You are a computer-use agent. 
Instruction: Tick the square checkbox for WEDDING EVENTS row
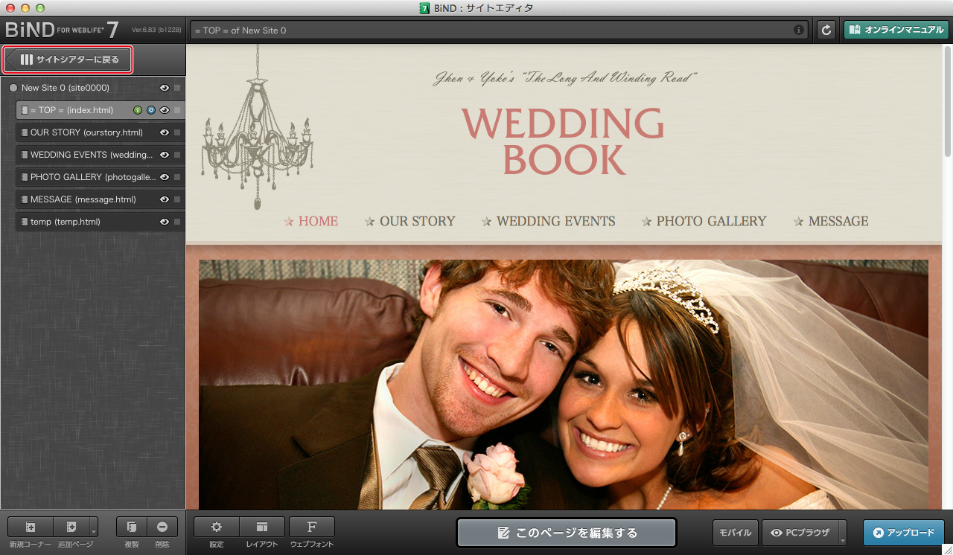[177, 155]
